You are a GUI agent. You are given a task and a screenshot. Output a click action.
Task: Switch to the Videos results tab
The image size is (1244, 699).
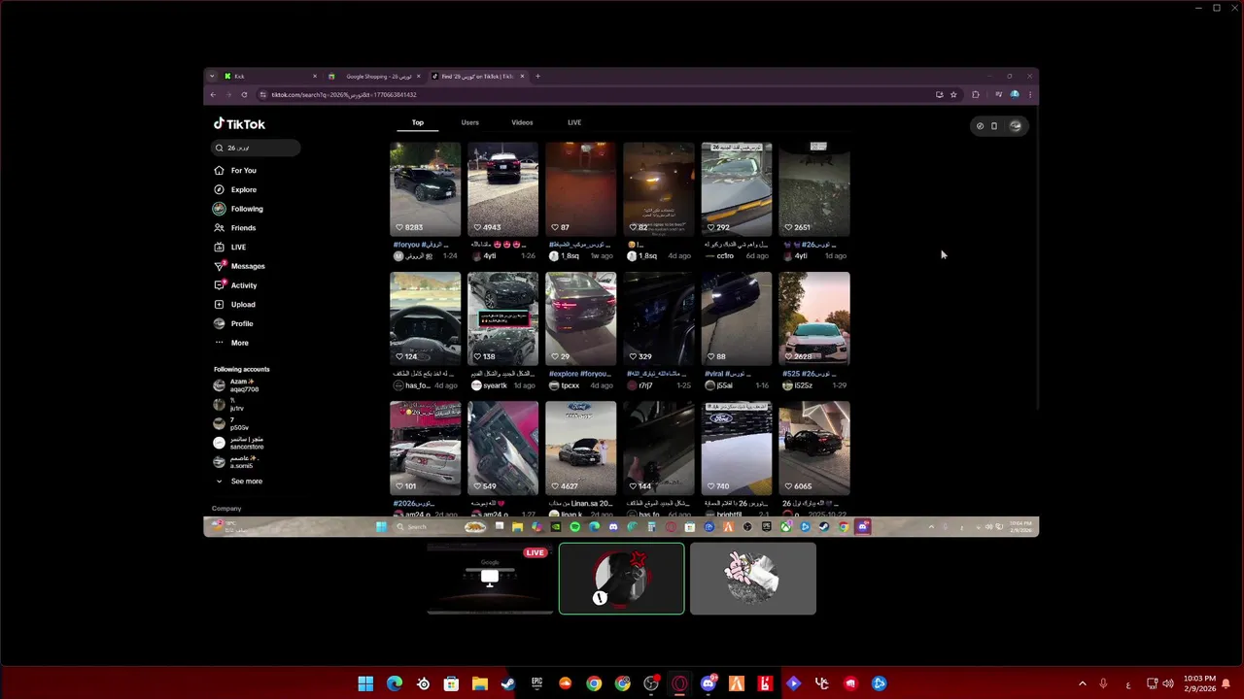[522, 122]
